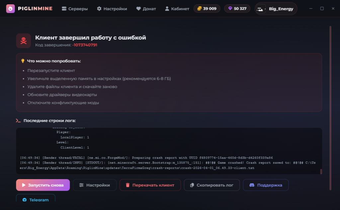This screenshot has height=210, width=340.
Task: Open Discord Поддержка link
Action: 266,185
